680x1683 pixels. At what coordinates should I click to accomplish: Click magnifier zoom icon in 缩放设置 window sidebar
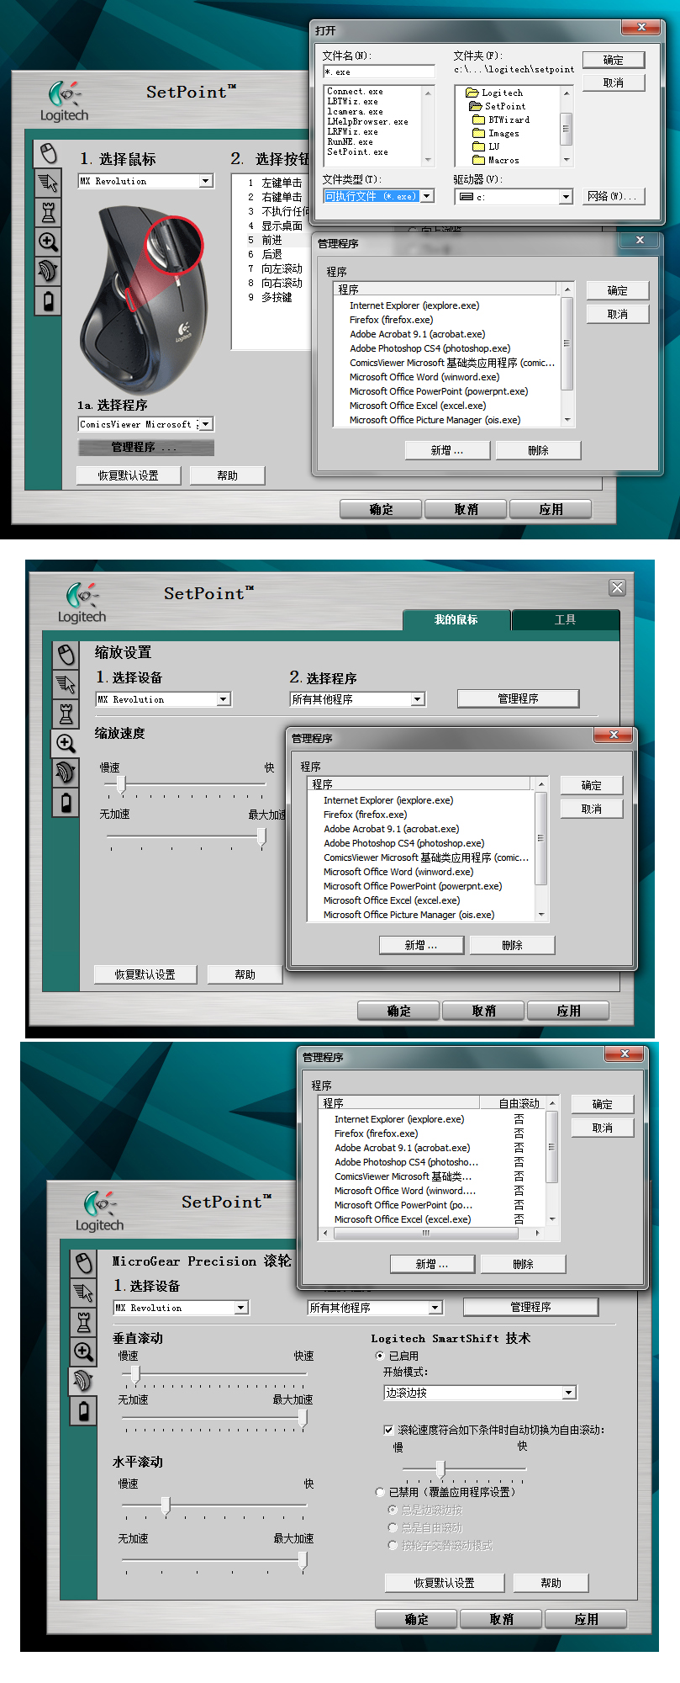(66, 743)
